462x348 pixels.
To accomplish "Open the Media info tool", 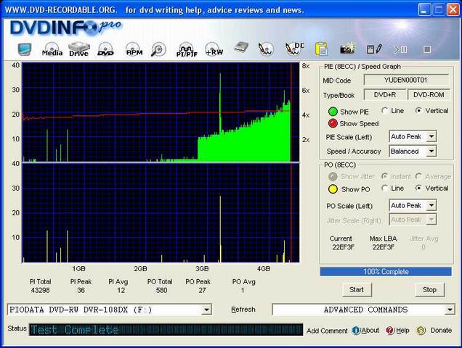I will (x=52, y=49).
